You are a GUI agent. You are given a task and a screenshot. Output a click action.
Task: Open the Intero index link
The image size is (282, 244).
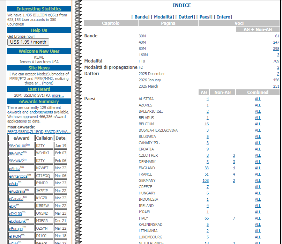(x=223, y=17)
